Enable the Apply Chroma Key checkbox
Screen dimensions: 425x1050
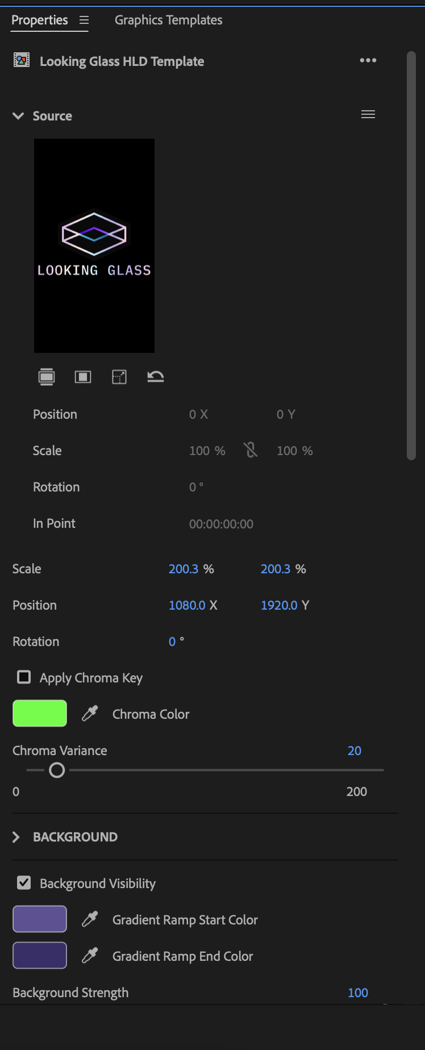point(24,677)
